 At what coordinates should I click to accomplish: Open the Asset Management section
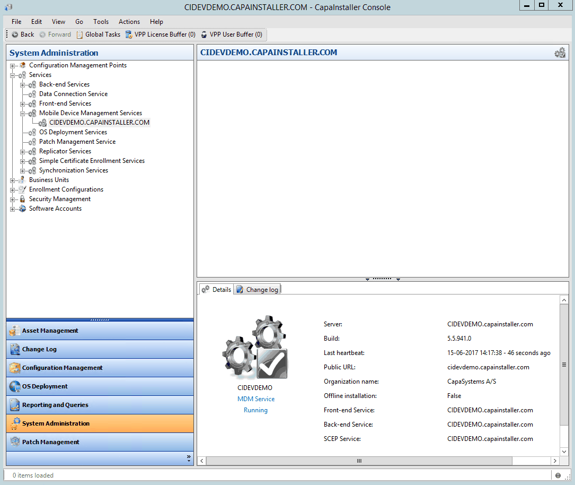(x=100, y=331)
